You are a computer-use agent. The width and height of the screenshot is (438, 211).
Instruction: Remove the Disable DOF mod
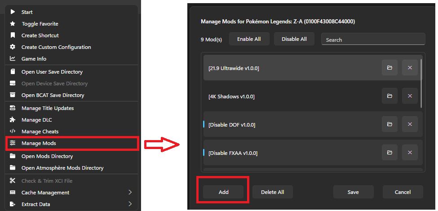click(x=410, y=124)
